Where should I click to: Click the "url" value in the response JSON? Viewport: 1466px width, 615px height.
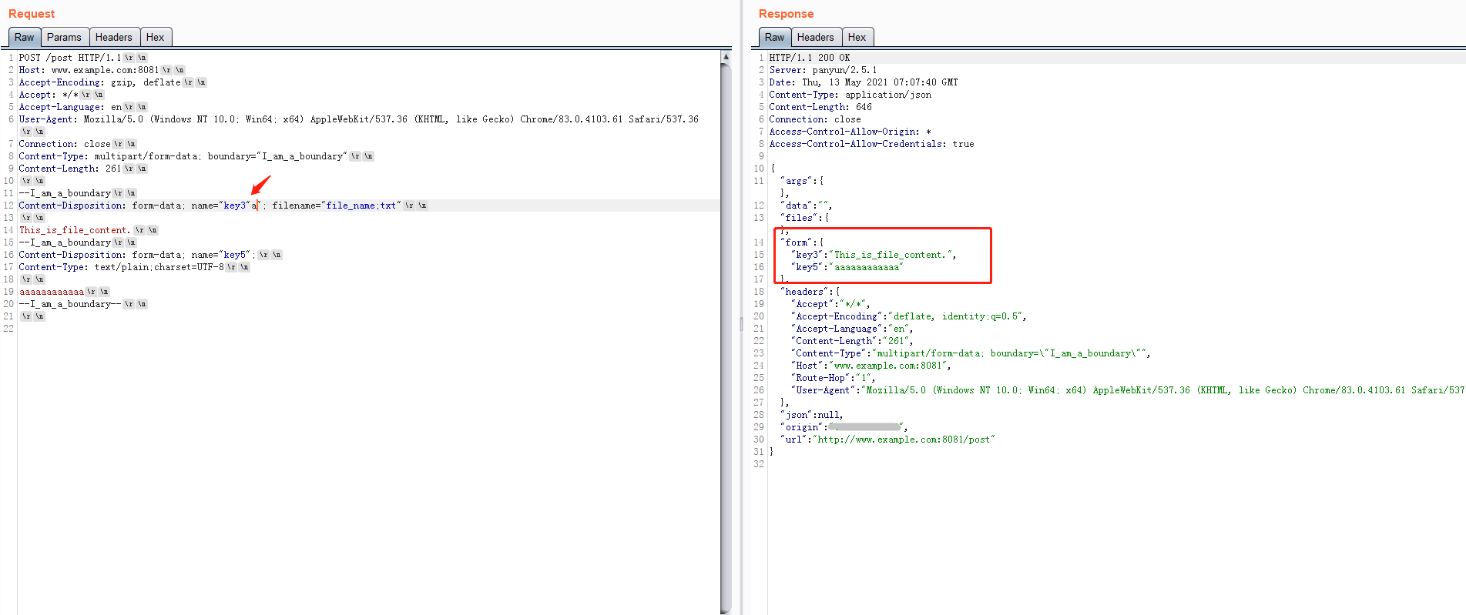904,440
